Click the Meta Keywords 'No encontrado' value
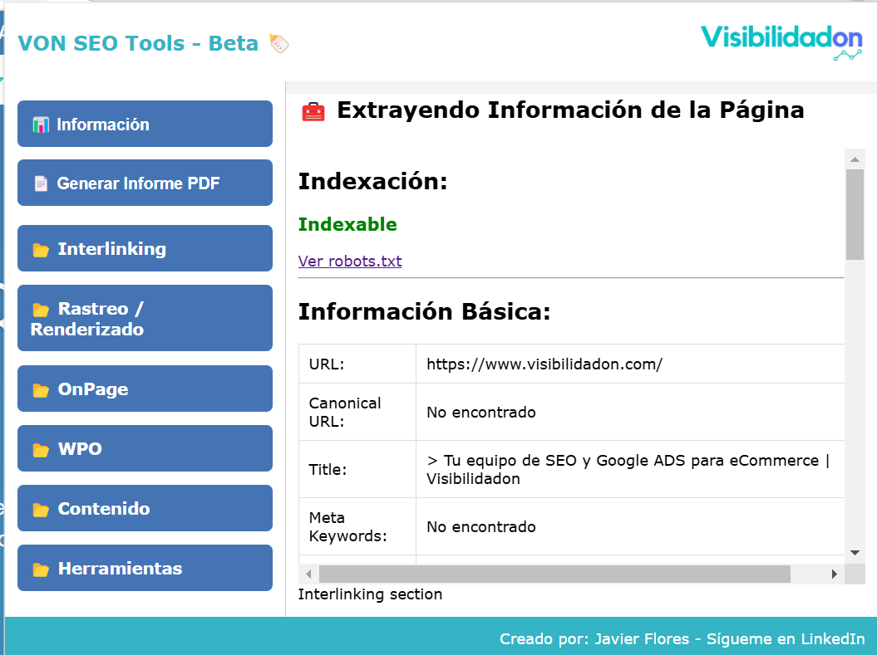 [481, 526]
